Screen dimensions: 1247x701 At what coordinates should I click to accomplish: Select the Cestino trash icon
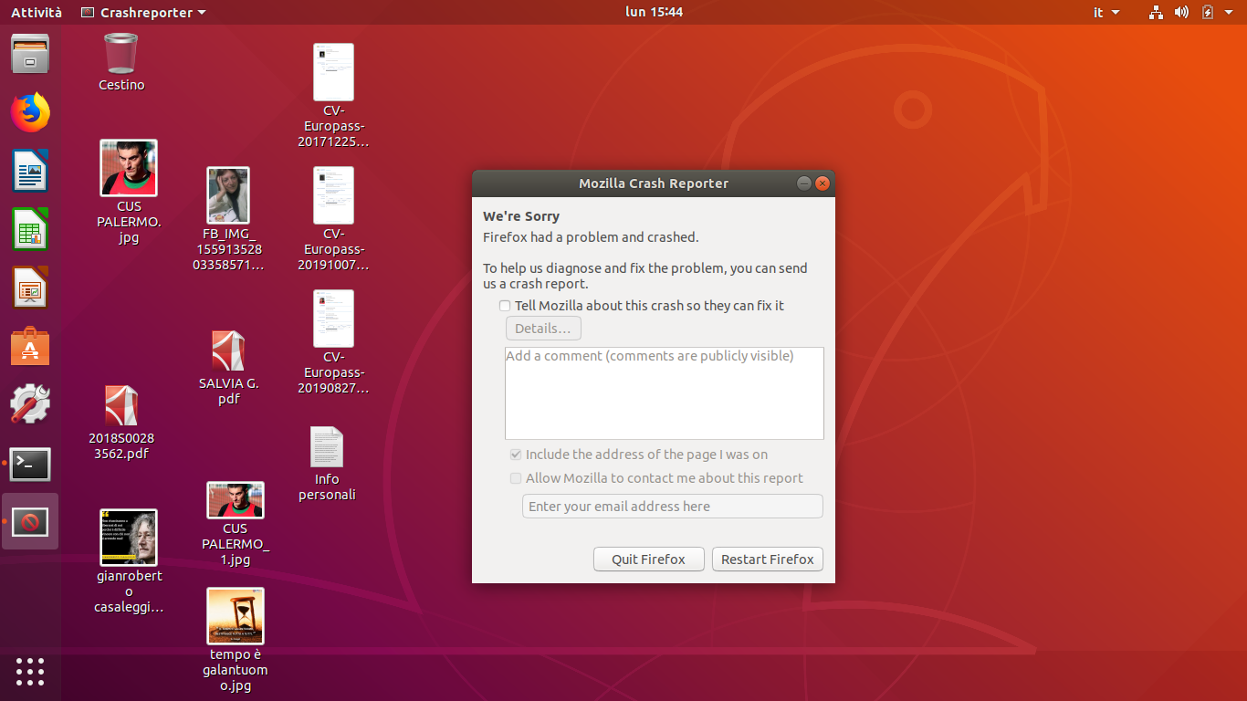coord(121,54)
